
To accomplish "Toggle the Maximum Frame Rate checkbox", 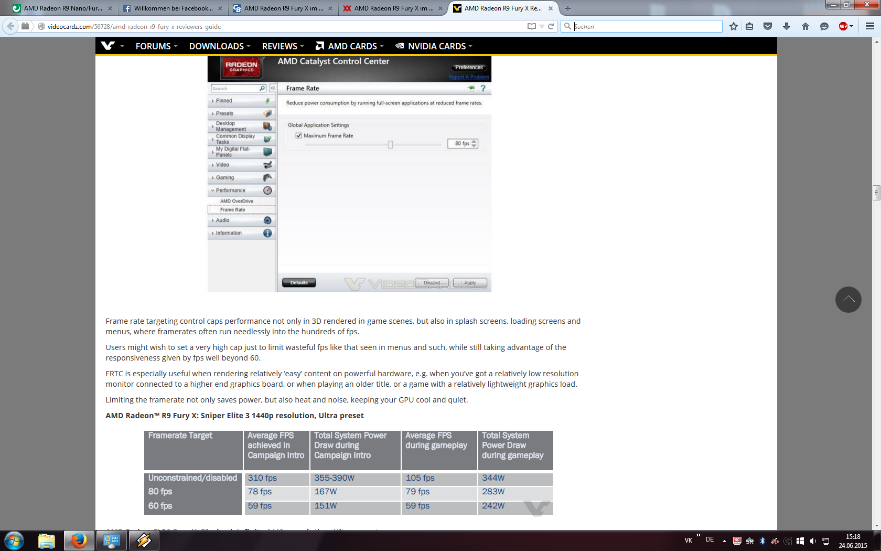I will (299, 135).
